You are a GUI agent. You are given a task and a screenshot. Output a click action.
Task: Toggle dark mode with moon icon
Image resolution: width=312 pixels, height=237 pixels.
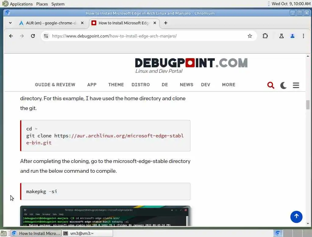coord(283,85)
